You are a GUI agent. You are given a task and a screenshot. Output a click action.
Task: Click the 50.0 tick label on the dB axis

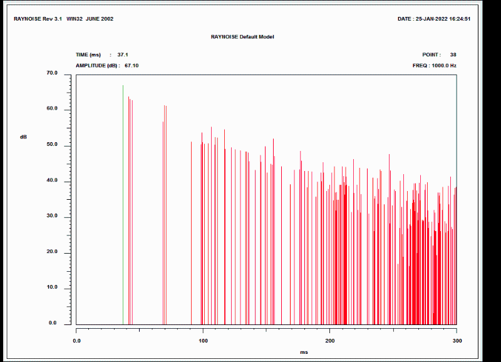pyautogui.click(x=52, y=145)
